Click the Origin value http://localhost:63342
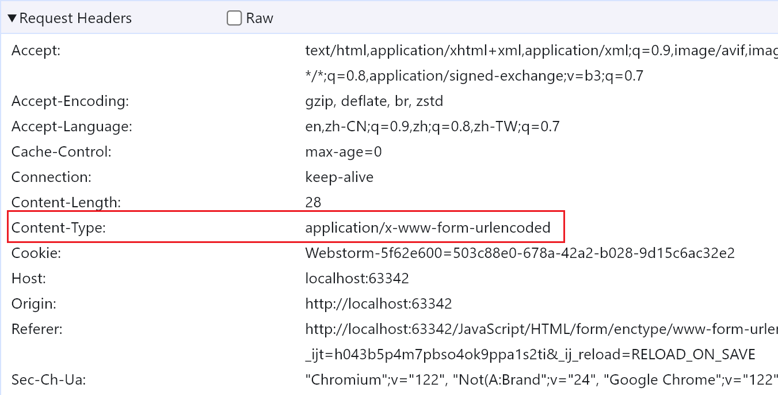Viewport: 778px width, 395px height. tap(378, 304)
